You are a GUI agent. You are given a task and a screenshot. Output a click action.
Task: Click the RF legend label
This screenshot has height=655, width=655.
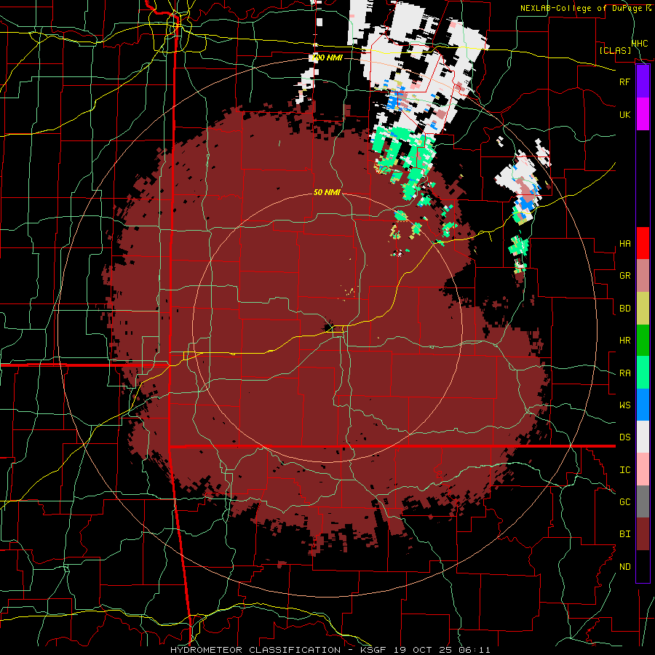(x=624, y=82)
